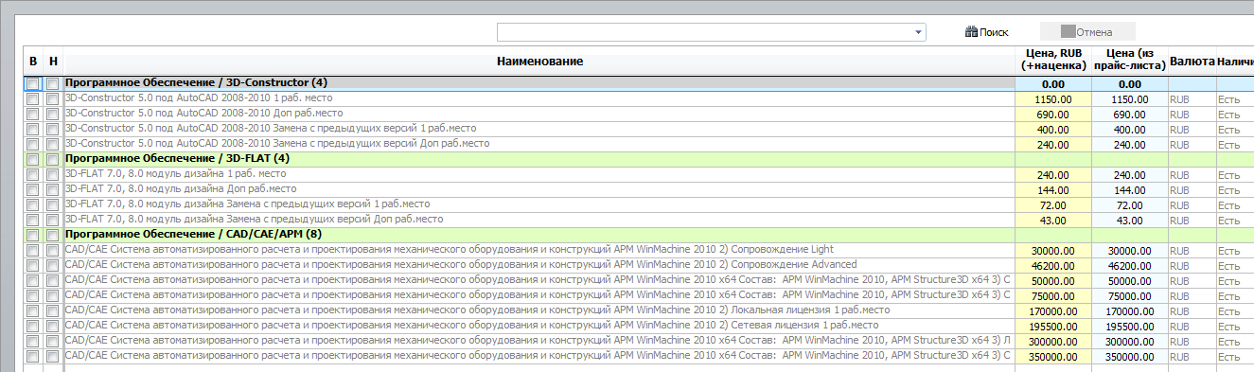Click the 30000.00 cell in the +наценка price column

click(1052, 250)
